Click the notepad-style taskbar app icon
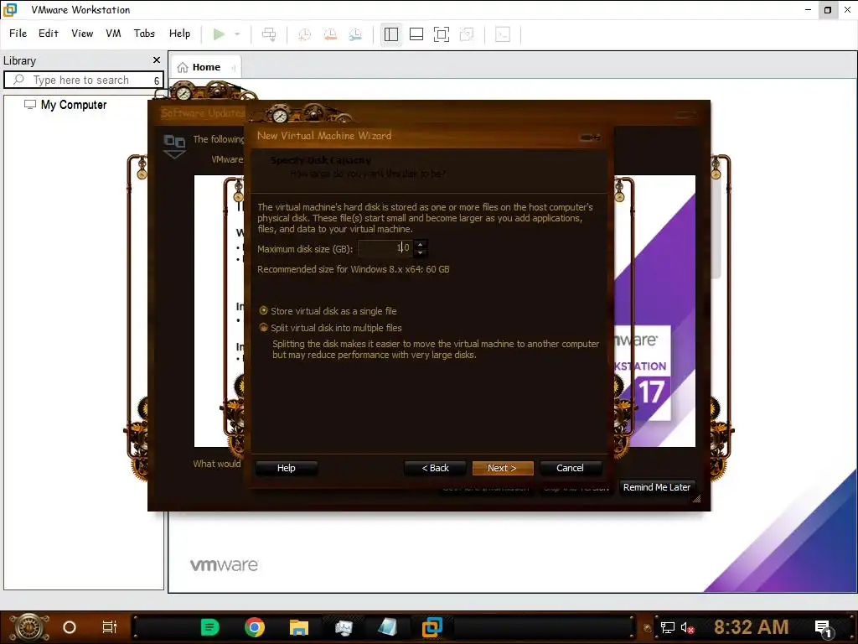 tap(387, 627)
